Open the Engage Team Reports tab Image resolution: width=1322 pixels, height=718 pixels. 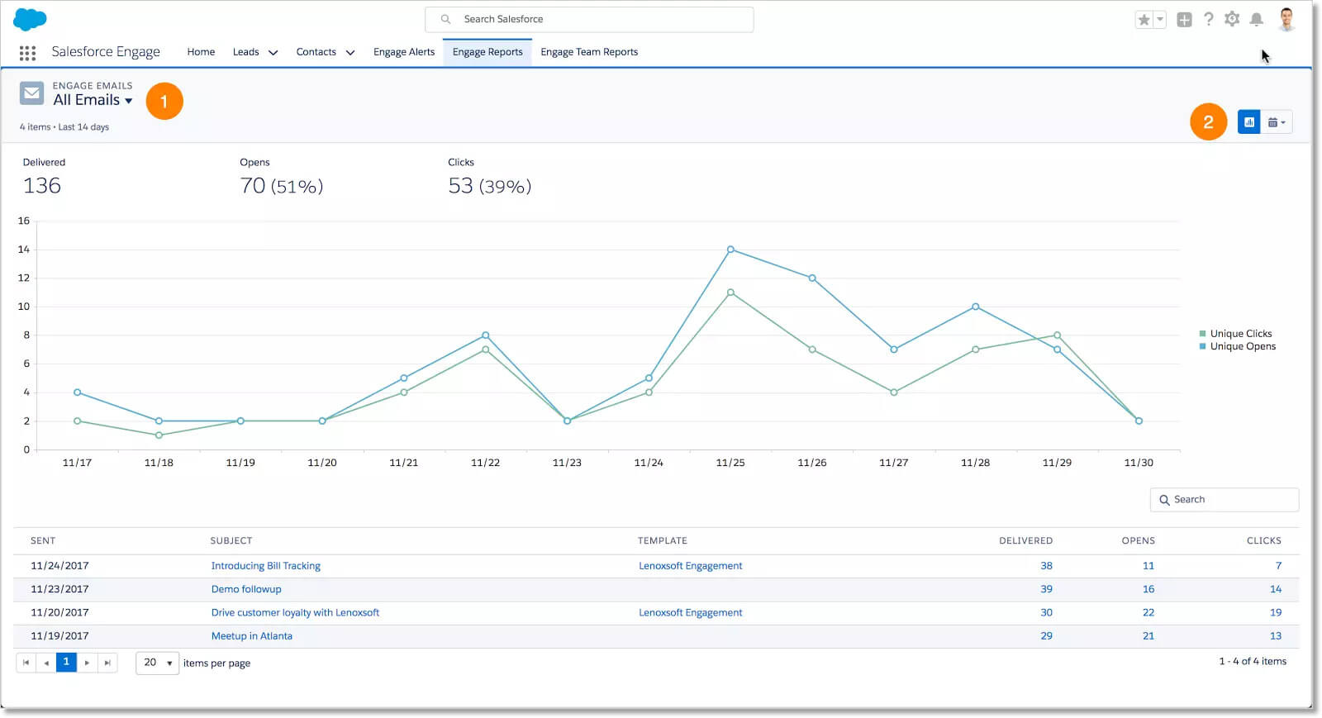coord(589,52)
